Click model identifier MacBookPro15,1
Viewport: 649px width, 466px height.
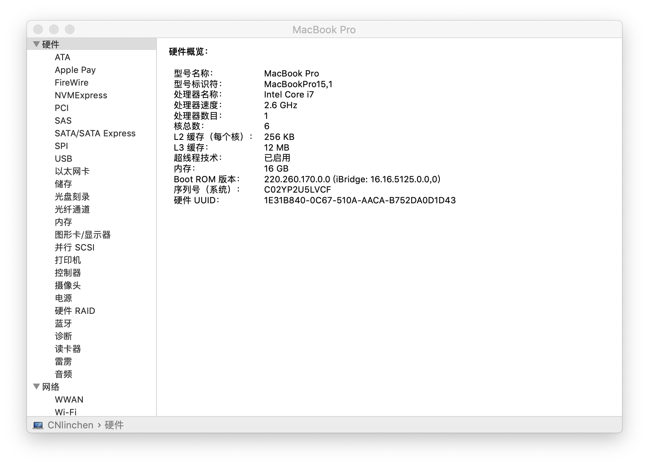pyautogui.click(x=298, y=84)
